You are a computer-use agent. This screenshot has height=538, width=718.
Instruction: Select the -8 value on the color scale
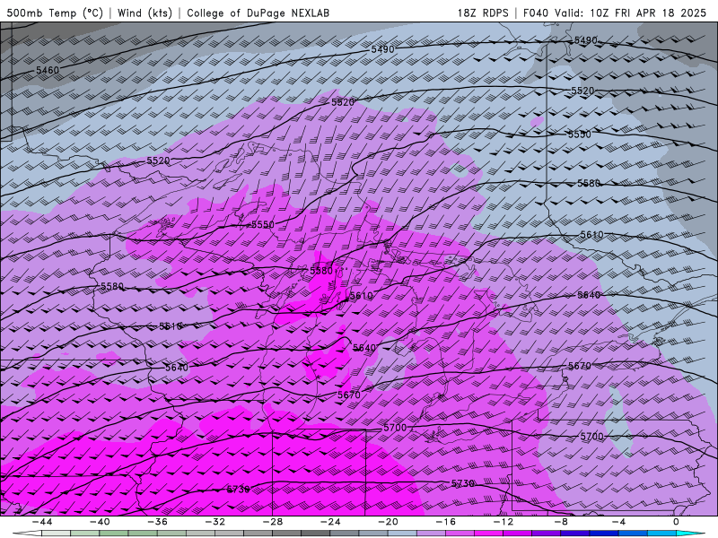[562, 522]
